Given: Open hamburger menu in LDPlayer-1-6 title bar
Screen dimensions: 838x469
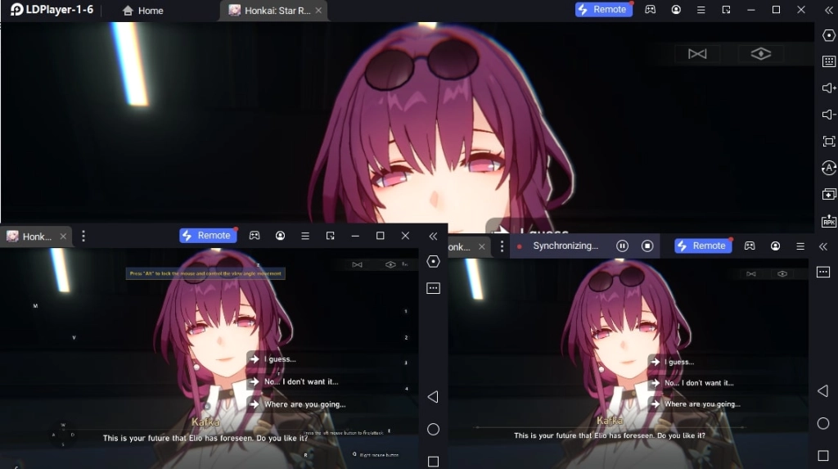Looking at the screenshot, I should (x=701, y=10).
